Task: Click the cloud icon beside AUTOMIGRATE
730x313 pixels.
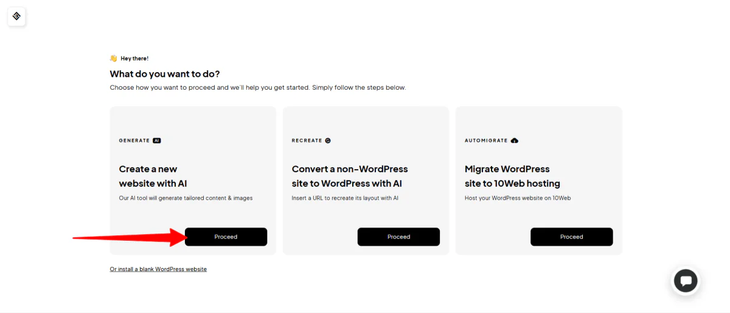Action: pos(515,140)
